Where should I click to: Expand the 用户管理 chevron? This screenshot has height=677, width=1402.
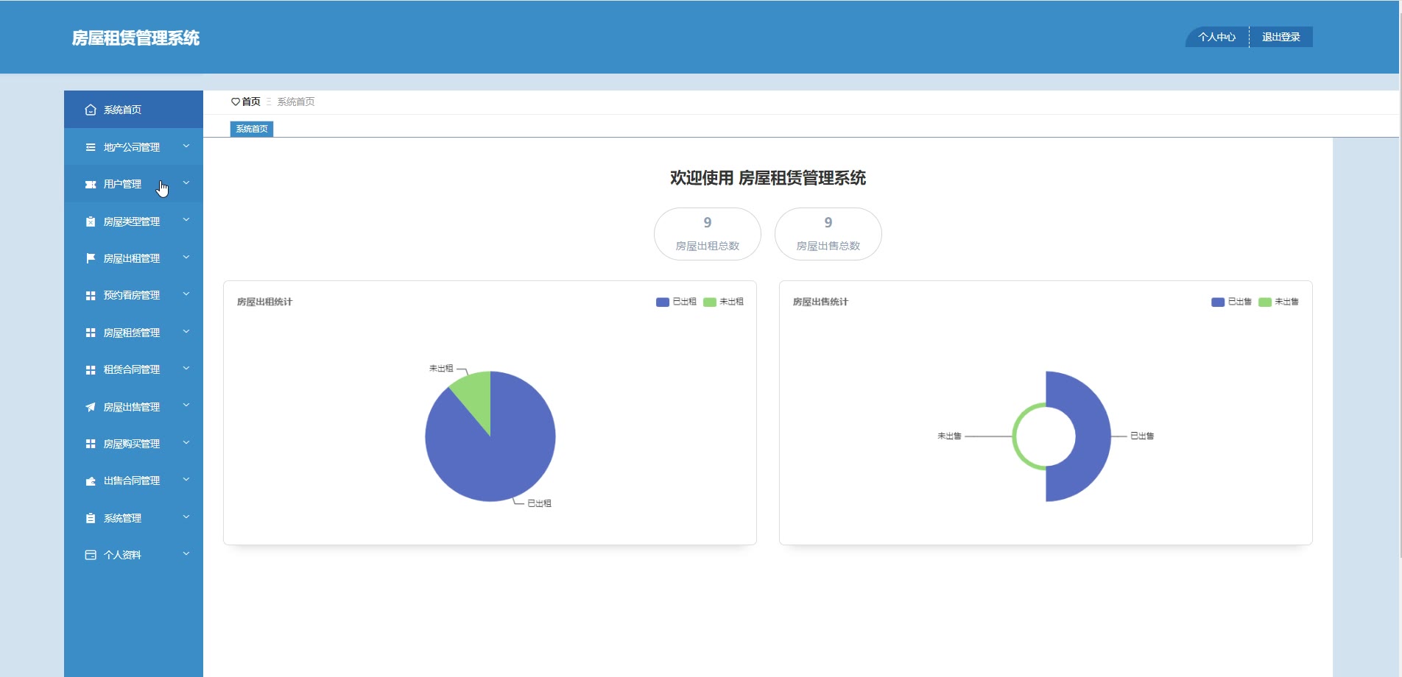tap(186, 183)
